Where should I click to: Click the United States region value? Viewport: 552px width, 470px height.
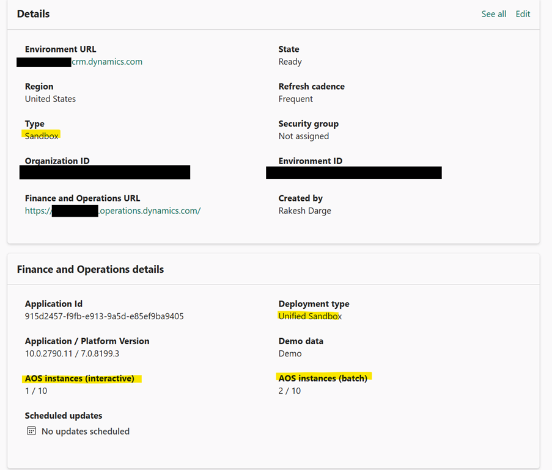tap(50, 99)
